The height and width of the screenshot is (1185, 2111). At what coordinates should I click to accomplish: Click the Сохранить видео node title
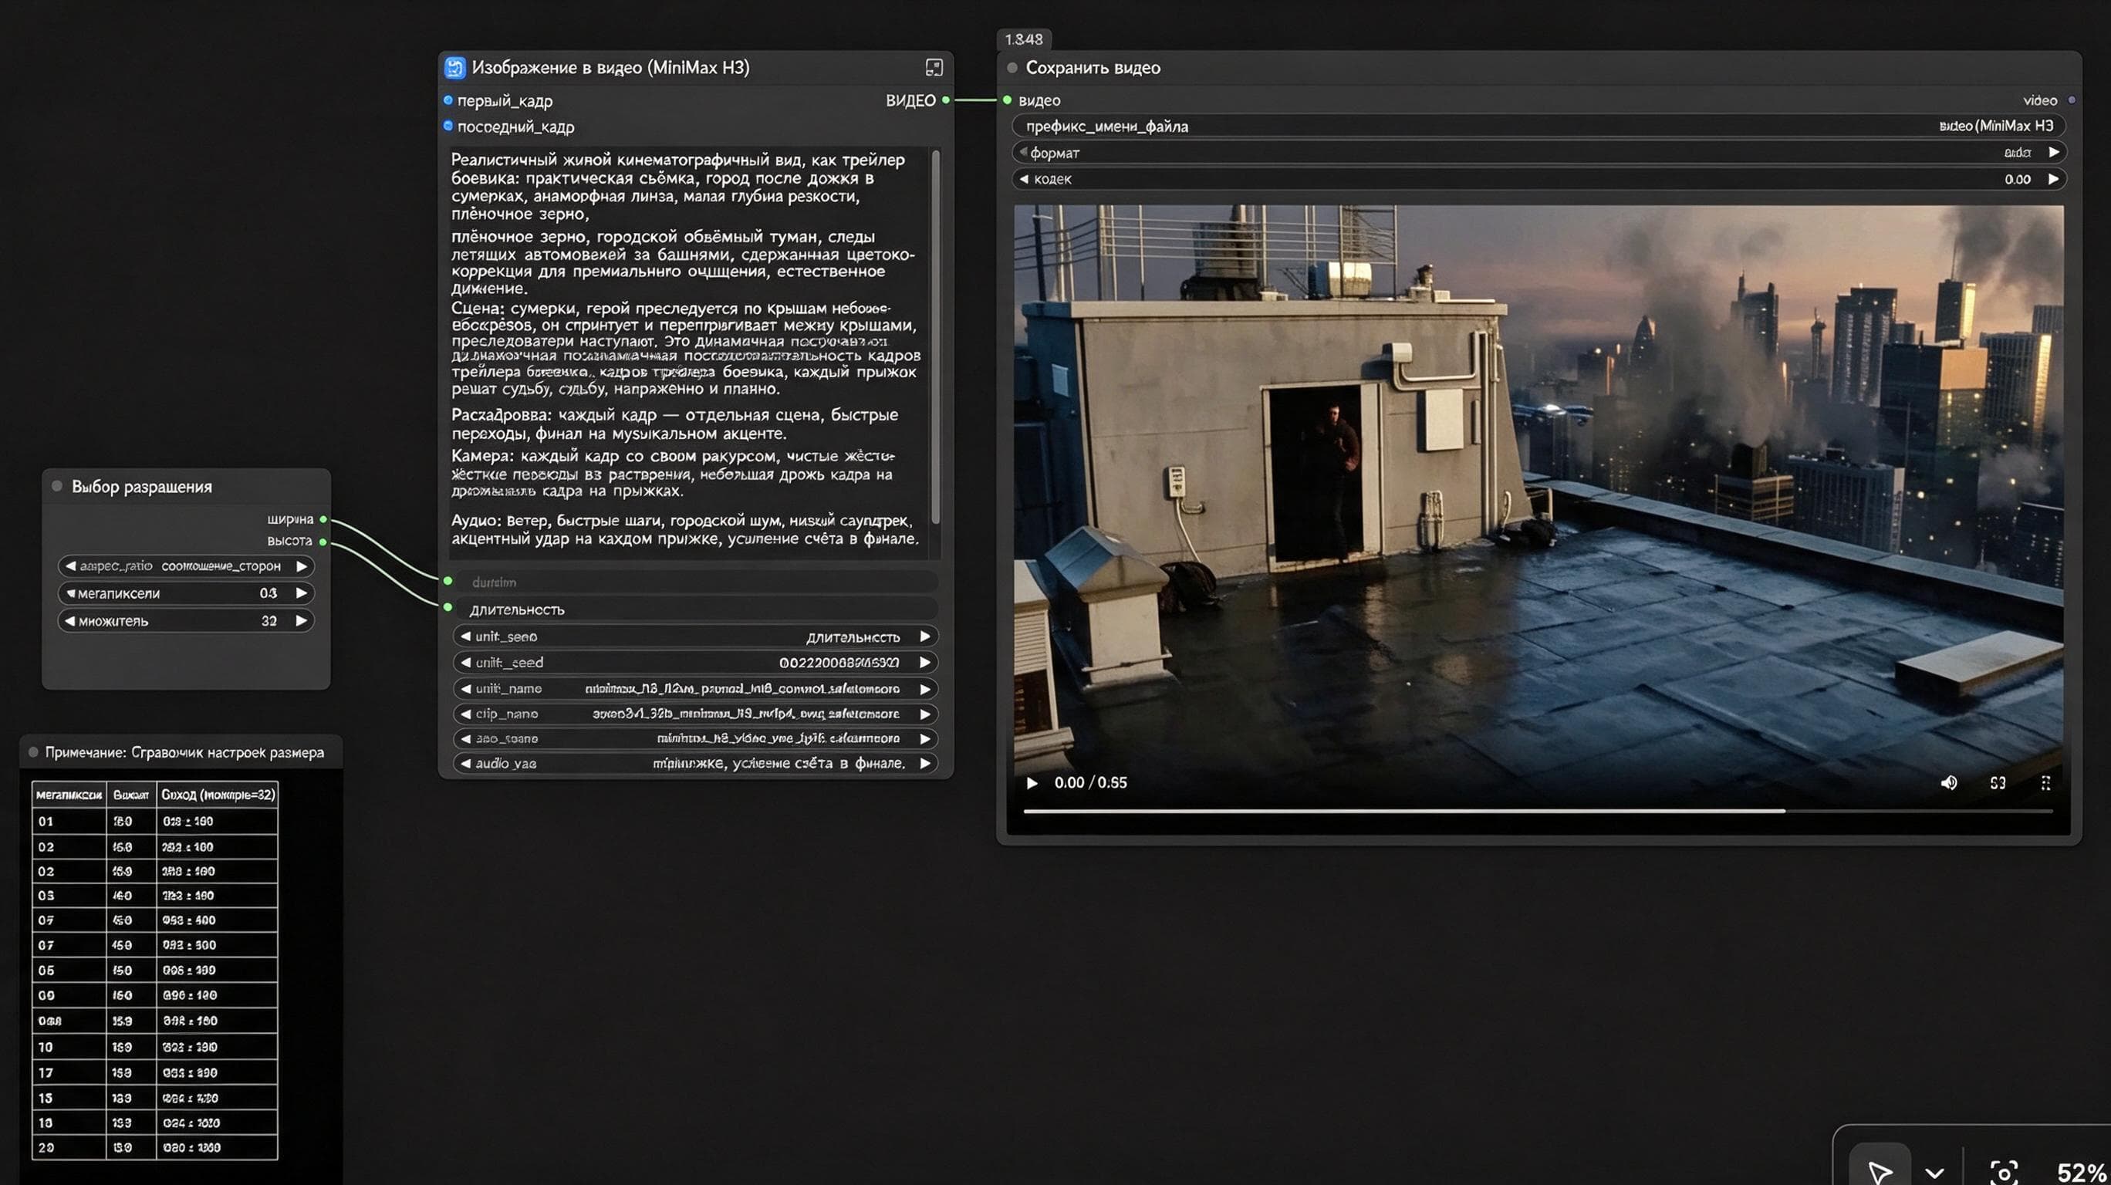pyautogui.click(x=1093, y=67)
